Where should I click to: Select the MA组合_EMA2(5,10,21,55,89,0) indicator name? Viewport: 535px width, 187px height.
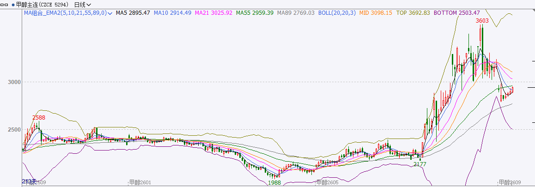65,13
